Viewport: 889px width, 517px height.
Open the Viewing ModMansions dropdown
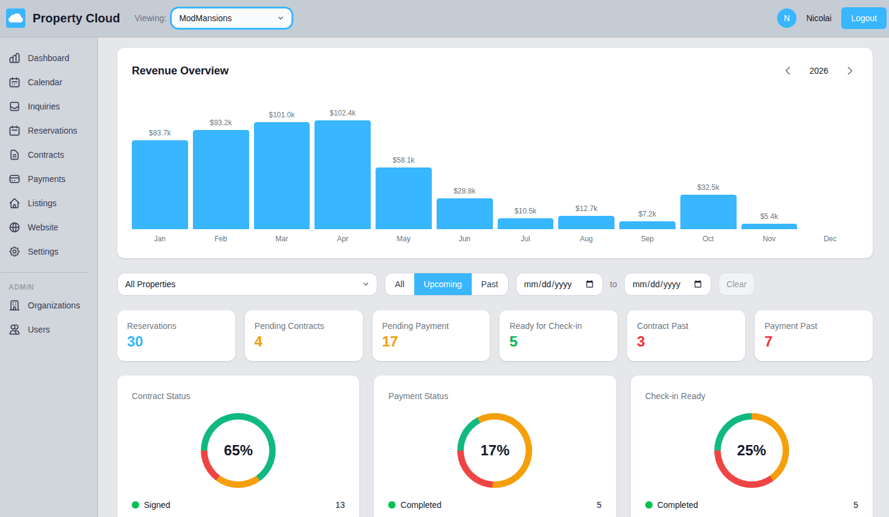pyautogui.click(x=232, y=18)
